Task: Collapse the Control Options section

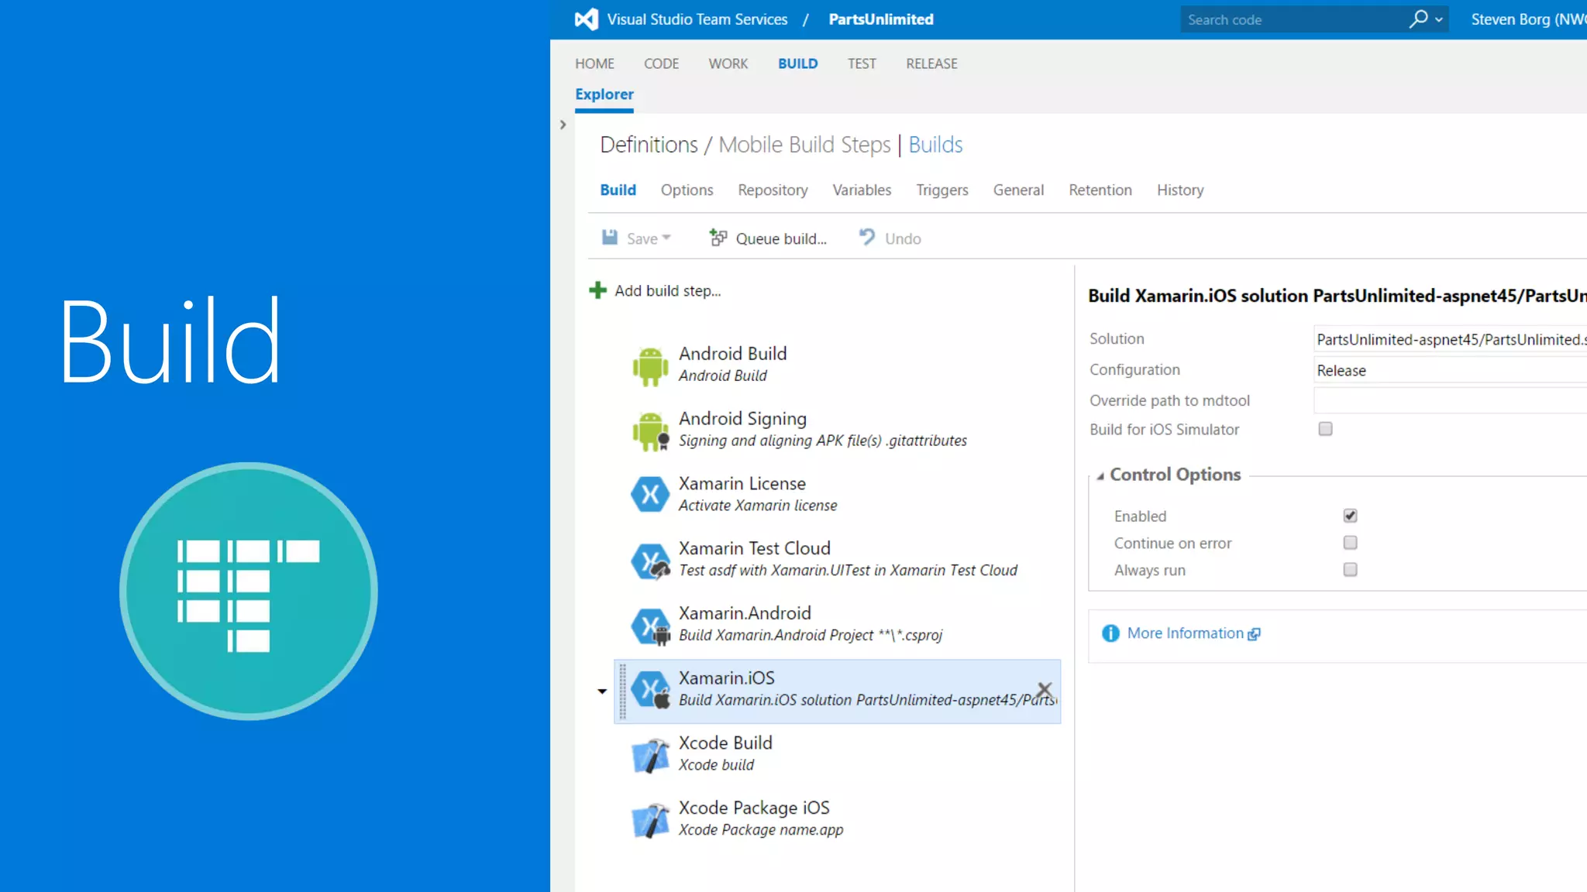Action: coord(1100,476)
